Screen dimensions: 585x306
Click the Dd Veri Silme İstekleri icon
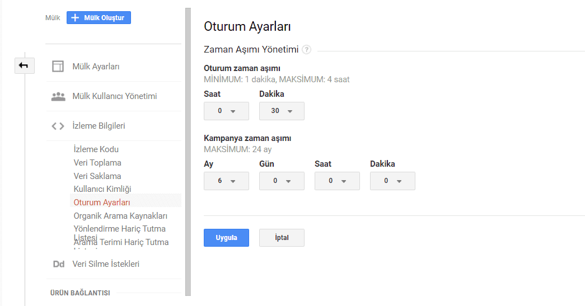tap(58, 264)
